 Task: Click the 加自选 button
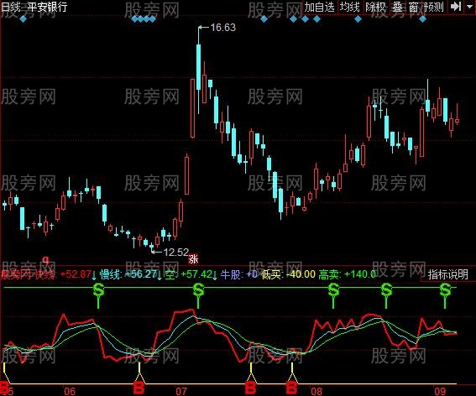(x=320, y=7)
